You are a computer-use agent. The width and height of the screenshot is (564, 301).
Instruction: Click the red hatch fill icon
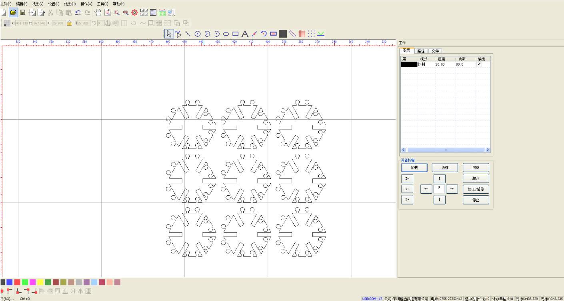click(x=302, y=34)
